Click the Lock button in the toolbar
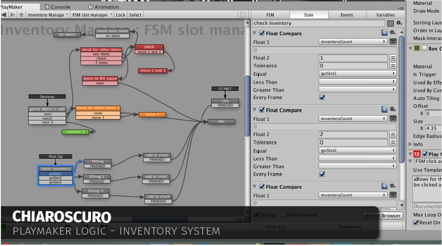 click(x=120, y=15)
